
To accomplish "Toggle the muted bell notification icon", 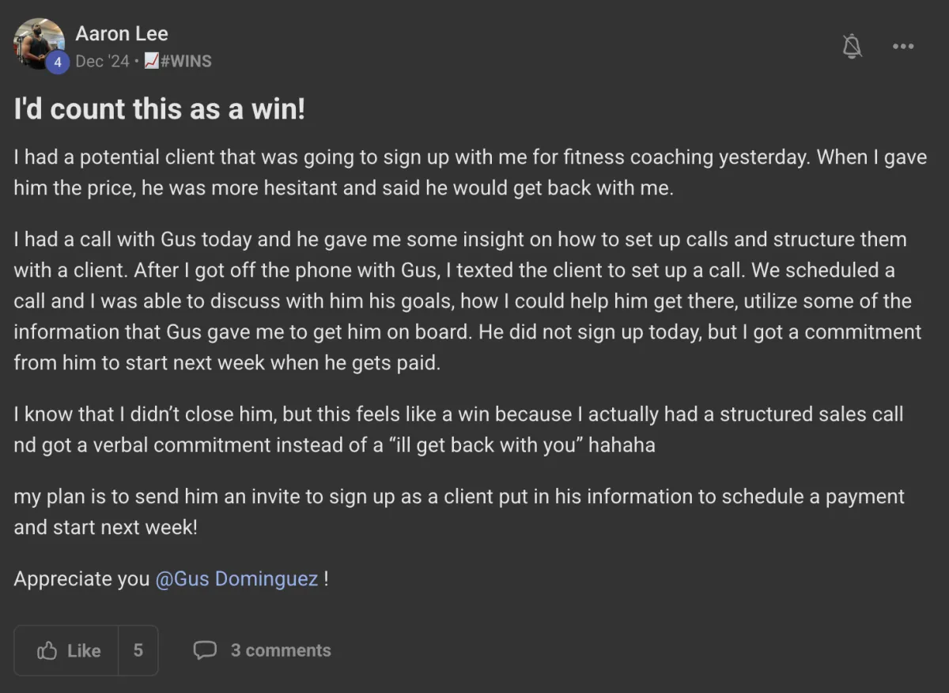I will (852, 47).
